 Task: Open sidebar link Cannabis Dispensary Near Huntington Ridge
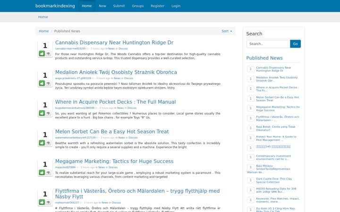[273, 69]
